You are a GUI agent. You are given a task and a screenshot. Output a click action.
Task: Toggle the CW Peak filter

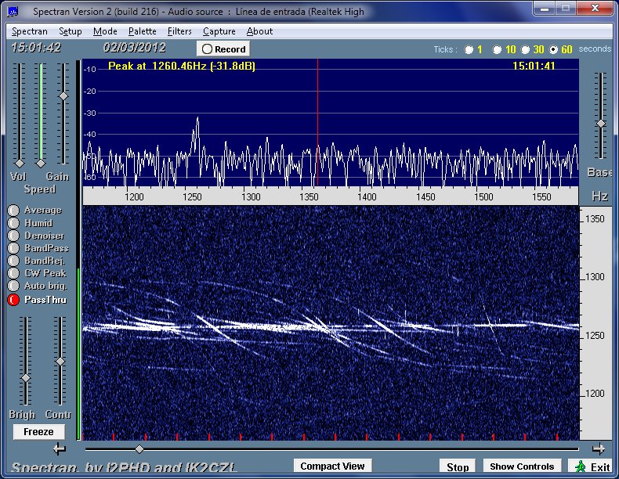click(13, 273)
